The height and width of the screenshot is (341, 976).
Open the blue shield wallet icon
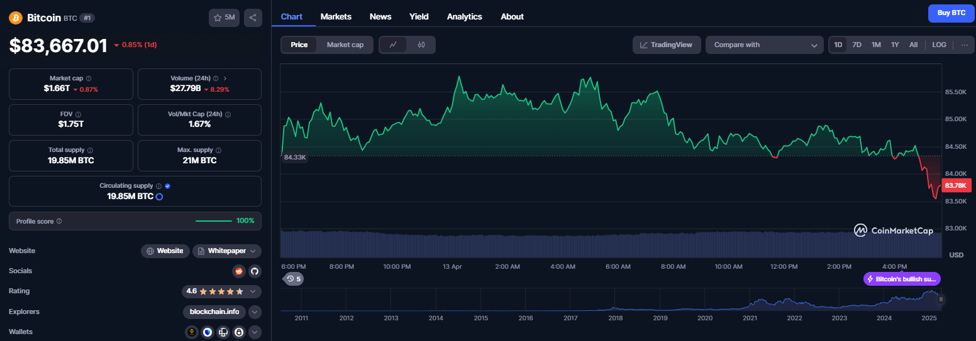208,332
